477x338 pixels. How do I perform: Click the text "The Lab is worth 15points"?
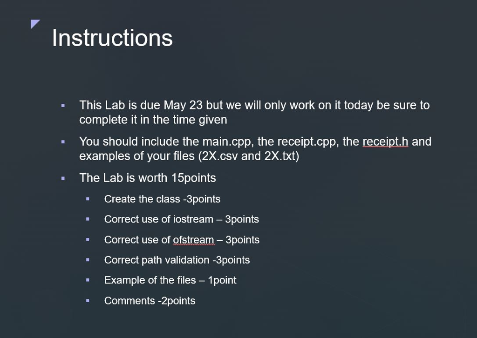(x=148, y=178)
